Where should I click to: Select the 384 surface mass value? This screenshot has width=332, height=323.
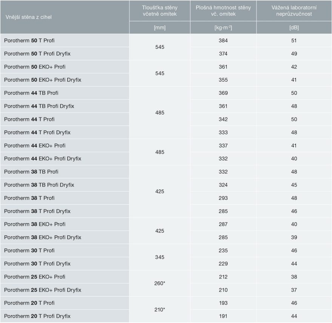(x=223, y=40)
